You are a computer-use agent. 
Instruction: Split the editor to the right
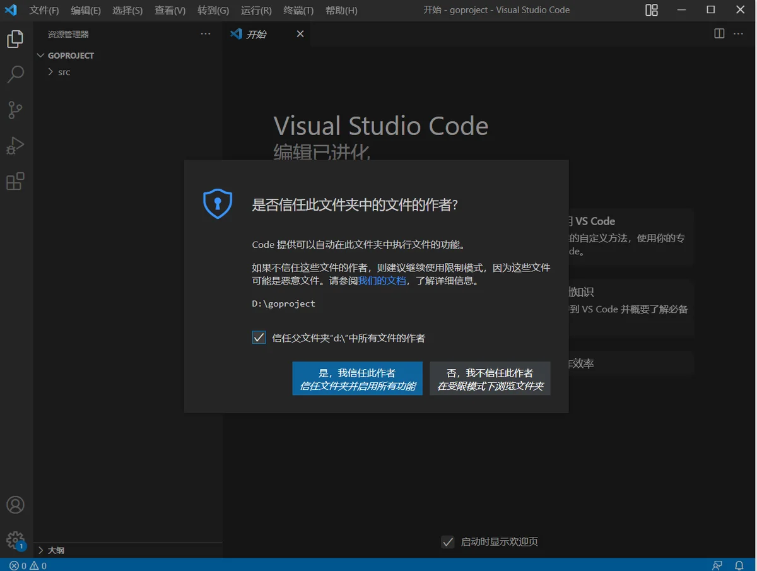point(719,33)
